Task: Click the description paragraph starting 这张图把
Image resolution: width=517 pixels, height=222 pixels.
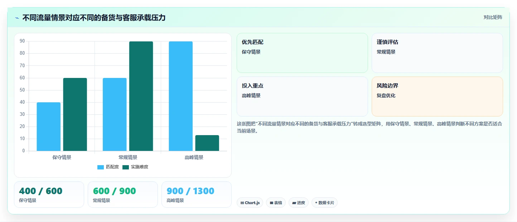Action: click(x=369, y=127)
